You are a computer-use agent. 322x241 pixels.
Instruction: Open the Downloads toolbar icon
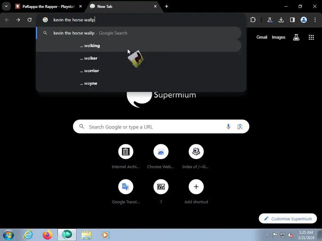(x=281, y=20)
